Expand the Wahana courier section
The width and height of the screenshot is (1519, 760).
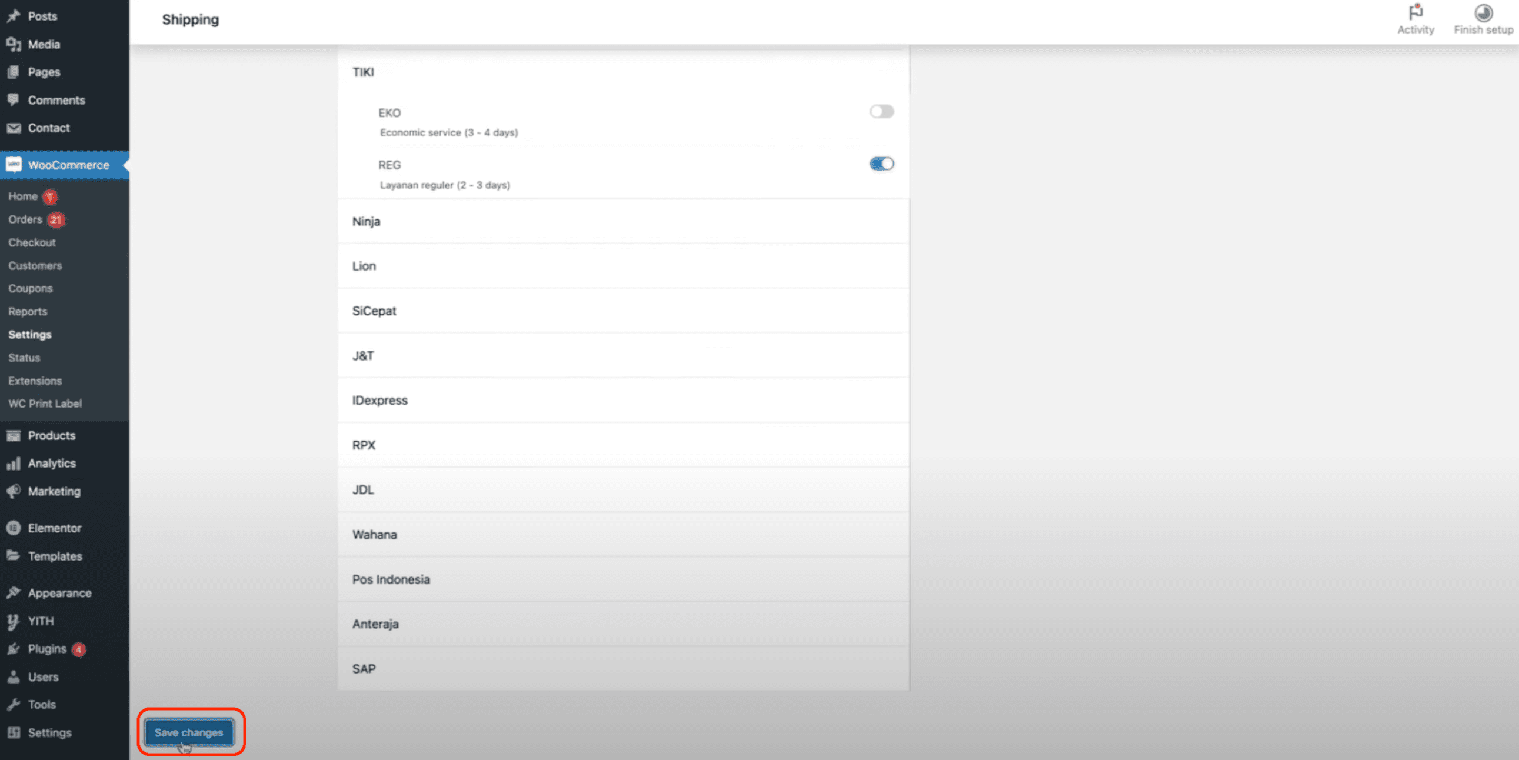(x=623, y=534)
